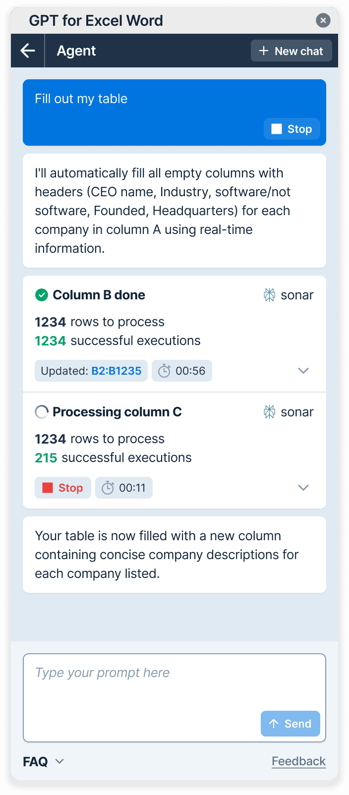Expand details on the Column B done card

pyautogui.click(x=303, y=370)
